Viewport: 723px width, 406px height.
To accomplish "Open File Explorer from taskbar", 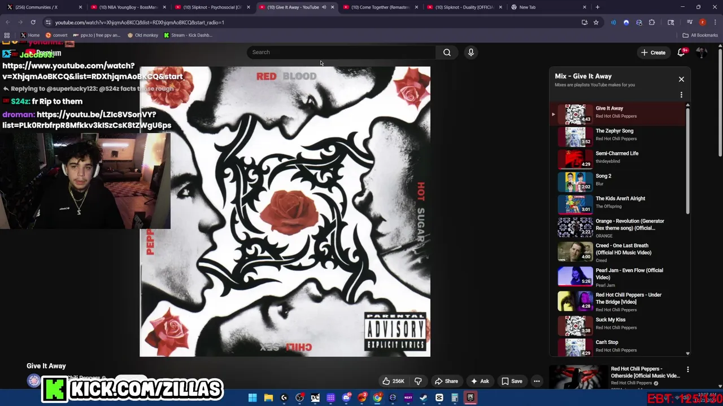I will tap(268, 398).
